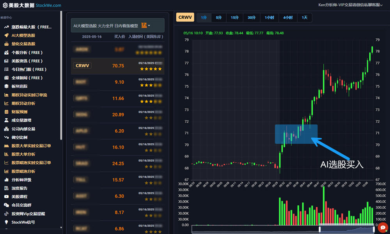Select the stock row priced 9.10
Image resolution: width=390 pixels, height=234 pixels.
pyautogui.click(x=118, y=82)
